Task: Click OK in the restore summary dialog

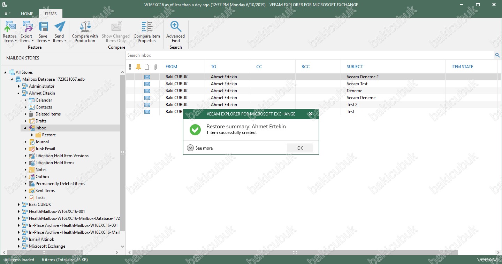Action: (300, 148)
